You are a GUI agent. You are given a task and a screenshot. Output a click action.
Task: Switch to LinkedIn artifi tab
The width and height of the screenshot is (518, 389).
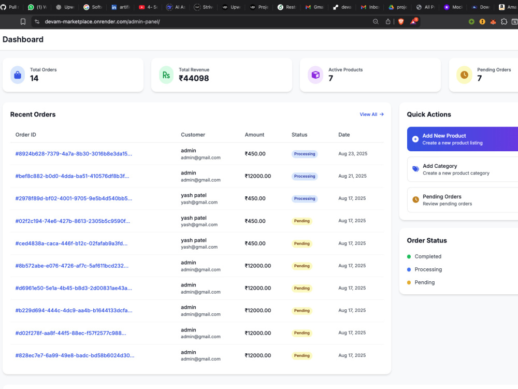tap(120, 7)
